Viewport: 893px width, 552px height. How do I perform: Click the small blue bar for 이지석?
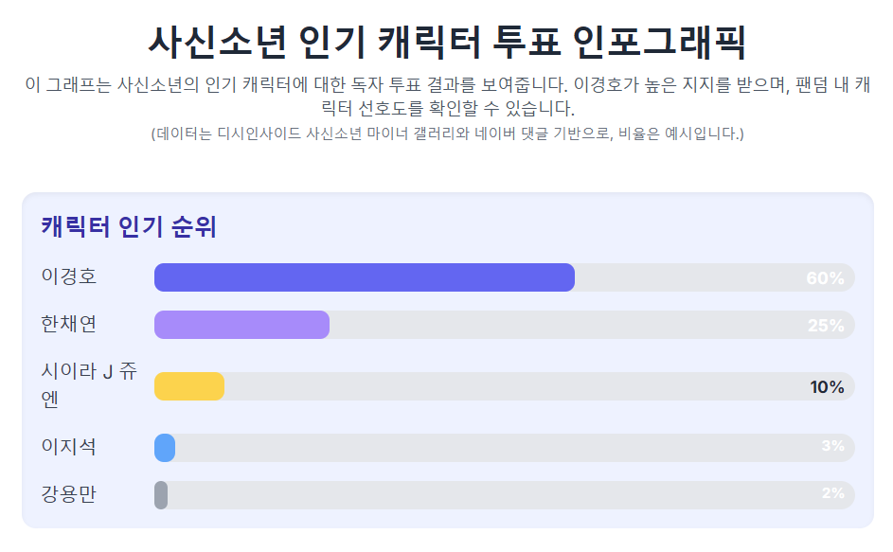pos(165,448)
